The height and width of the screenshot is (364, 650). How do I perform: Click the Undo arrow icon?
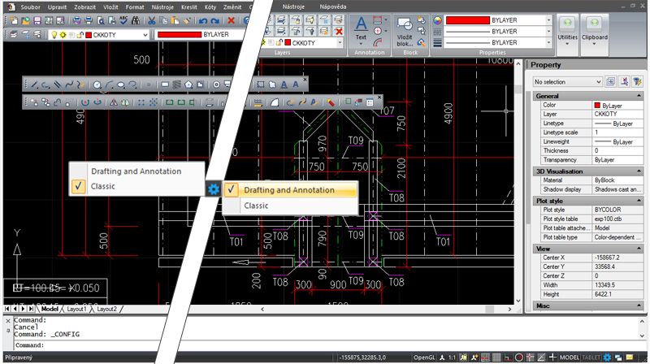203,20
